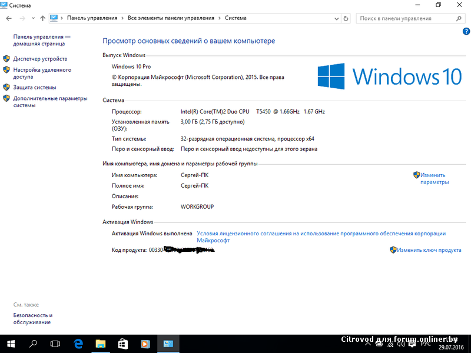Click shield icon beside 'Изменить параметры'
This screenshot has width=471, height=353.
pos(416,175)
